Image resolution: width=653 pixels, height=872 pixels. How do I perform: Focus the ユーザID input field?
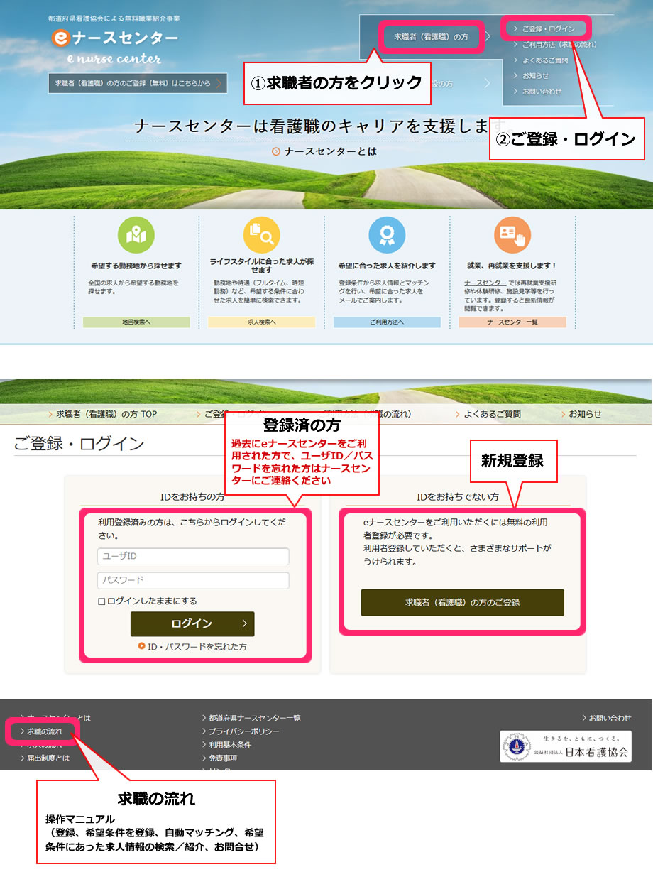[x=193, y=557]
